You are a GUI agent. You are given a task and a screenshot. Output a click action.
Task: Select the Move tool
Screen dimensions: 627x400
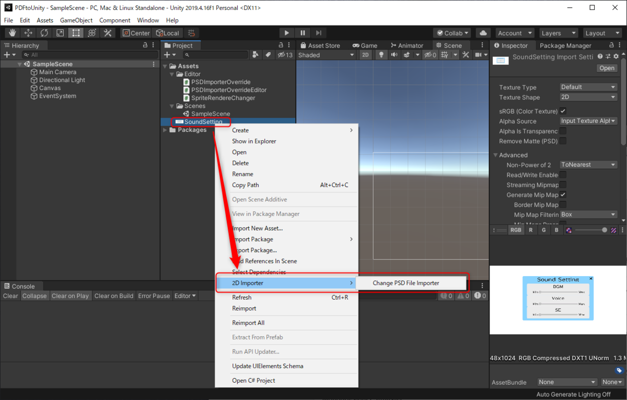coord(28,33)
